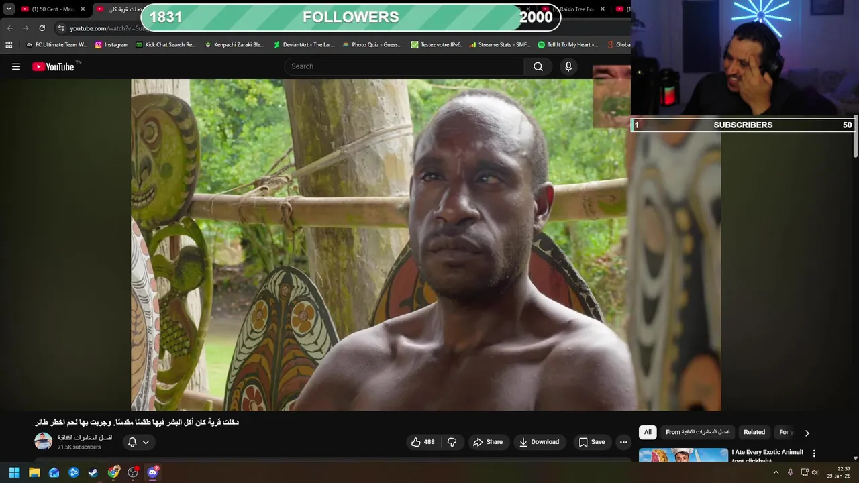Open the microphone tray indicator
Screen dimensions: 859x483
790,472
